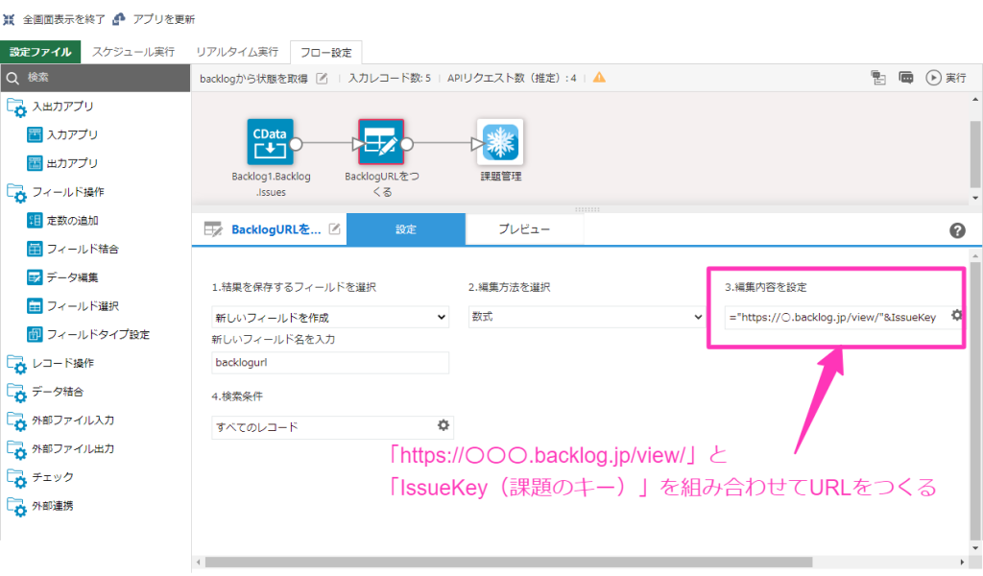Viewport: 983px width, 576px height.
Task: Select the フロー設定 tab
Action: point(326,53)
